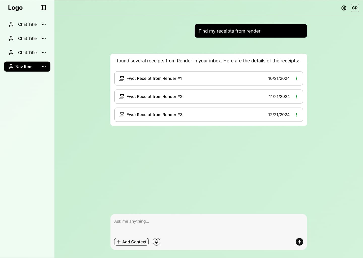Open options menu for Receipt #2
Viewport: 363px width, 258px height.
click(296, 97)
